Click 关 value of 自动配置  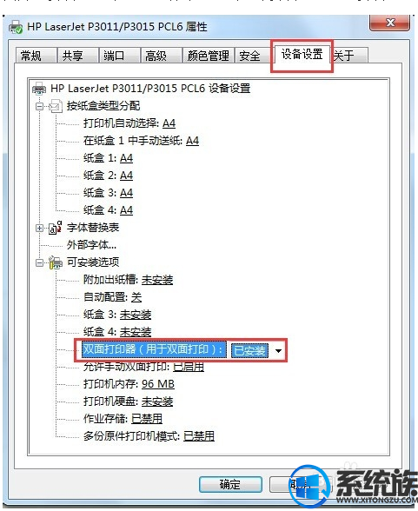(136, 297)
